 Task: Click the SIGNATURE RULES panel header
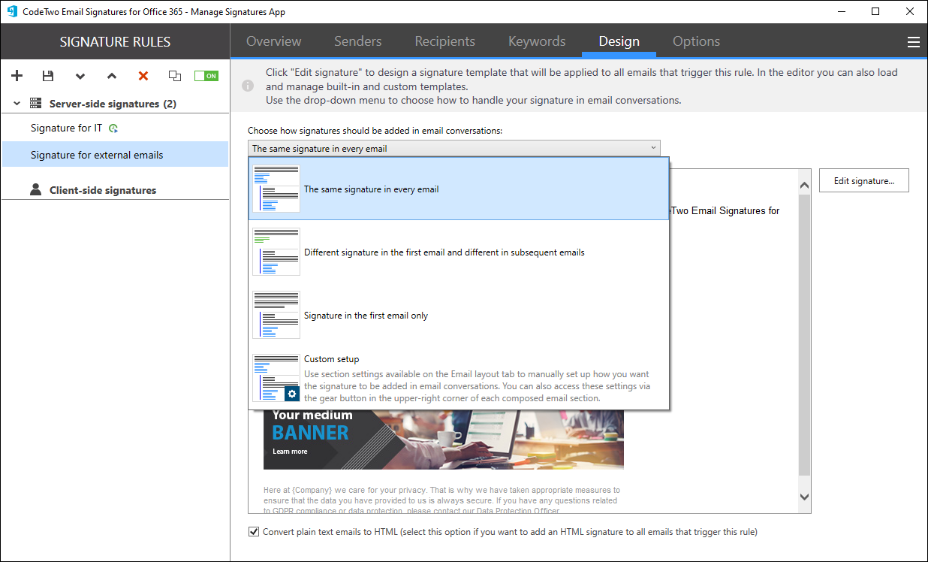115,42
